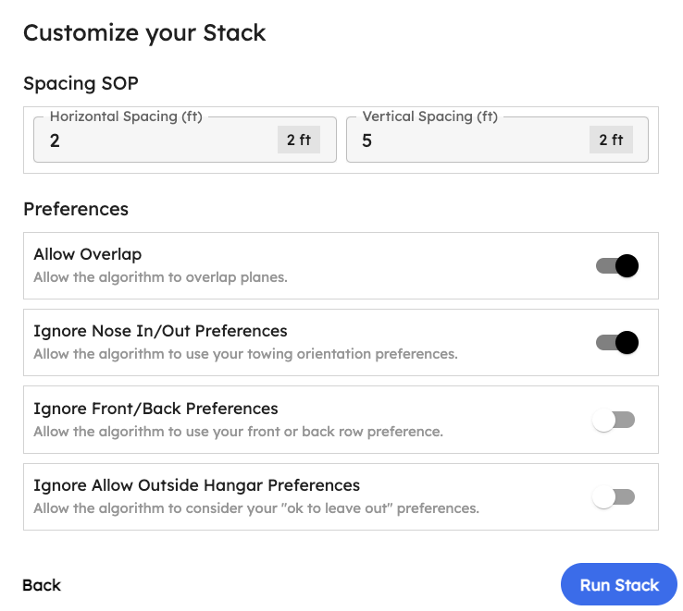Click the Customize your Stack title
Viewport: 683px width, 611px height.
click(x=144, y=33)
